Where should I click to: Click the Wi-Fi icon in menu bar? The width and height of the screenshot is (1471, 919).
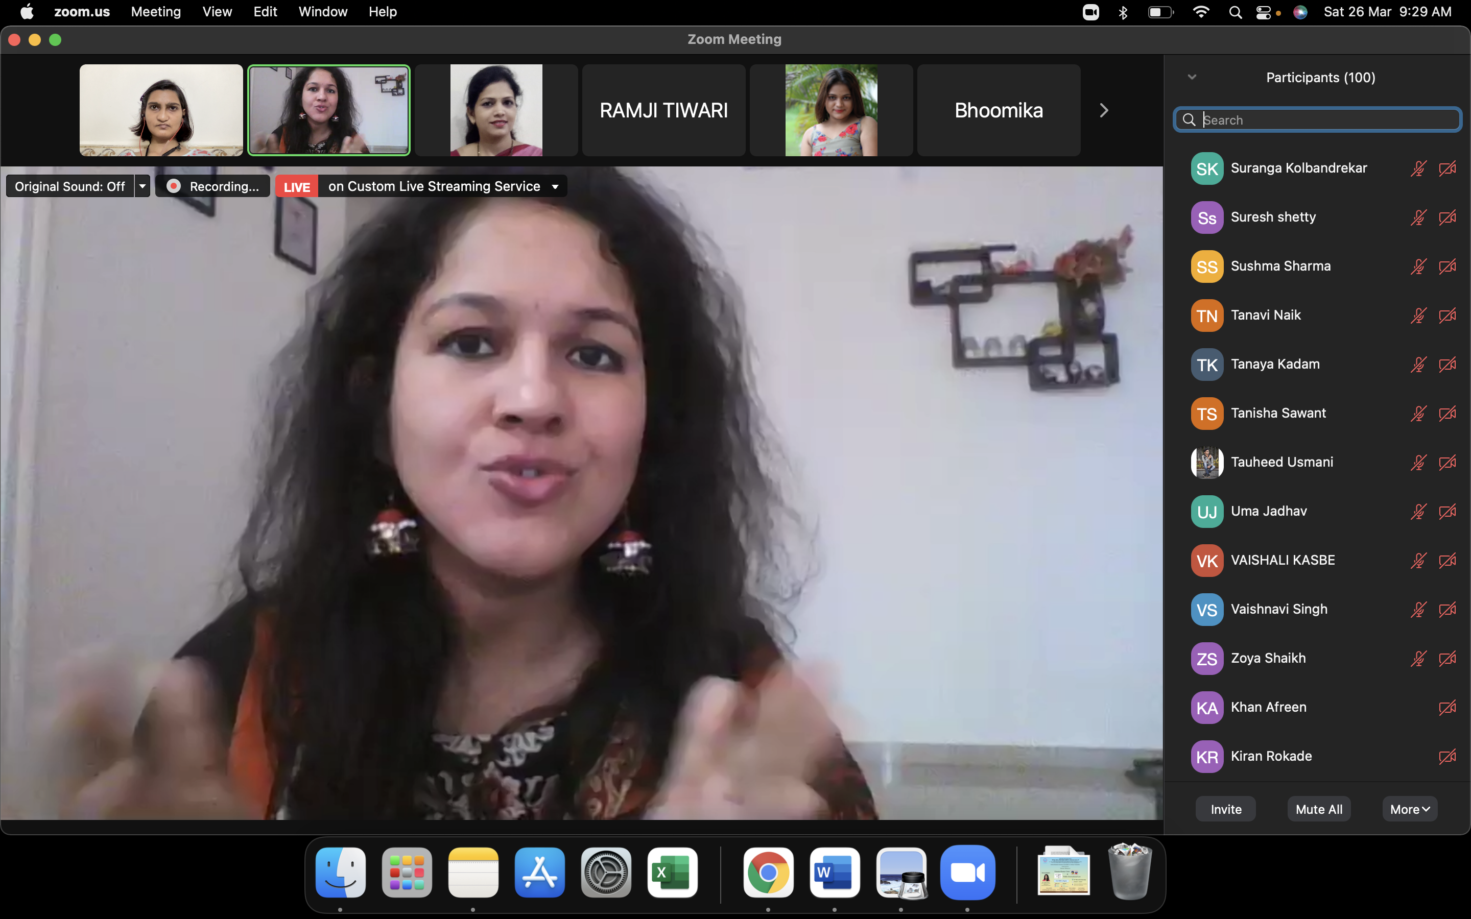click(x=1200, y=12)
